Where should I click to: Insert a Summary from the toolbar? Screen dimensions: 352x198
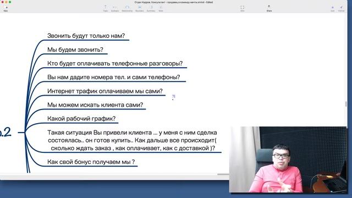151,8
